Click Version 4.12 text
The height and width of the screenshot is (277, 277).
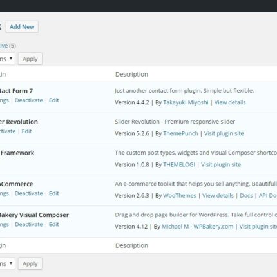(x=131, y=227)
